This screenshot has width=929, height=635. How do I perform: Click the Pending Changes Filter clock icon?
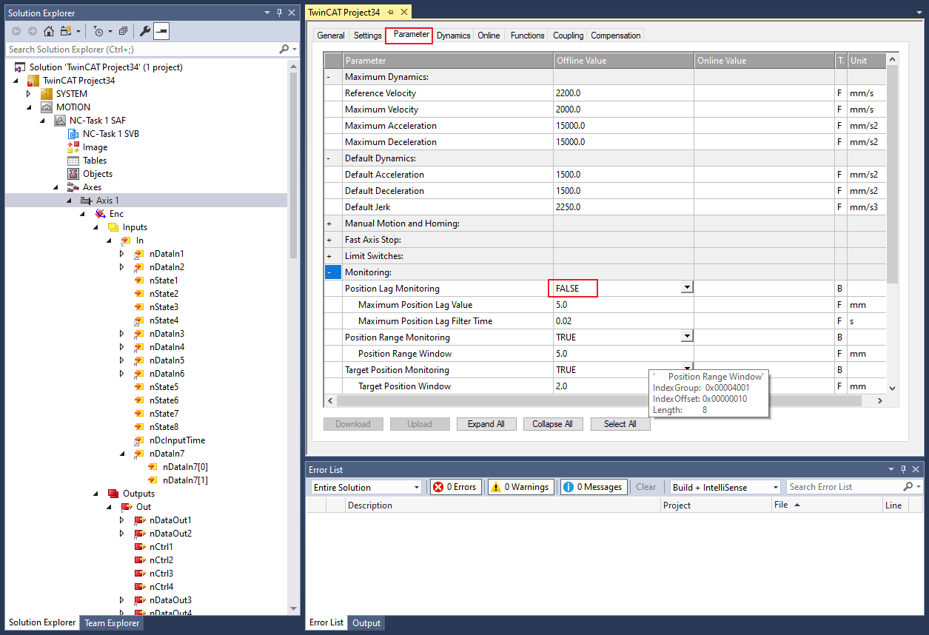[98, 31]
